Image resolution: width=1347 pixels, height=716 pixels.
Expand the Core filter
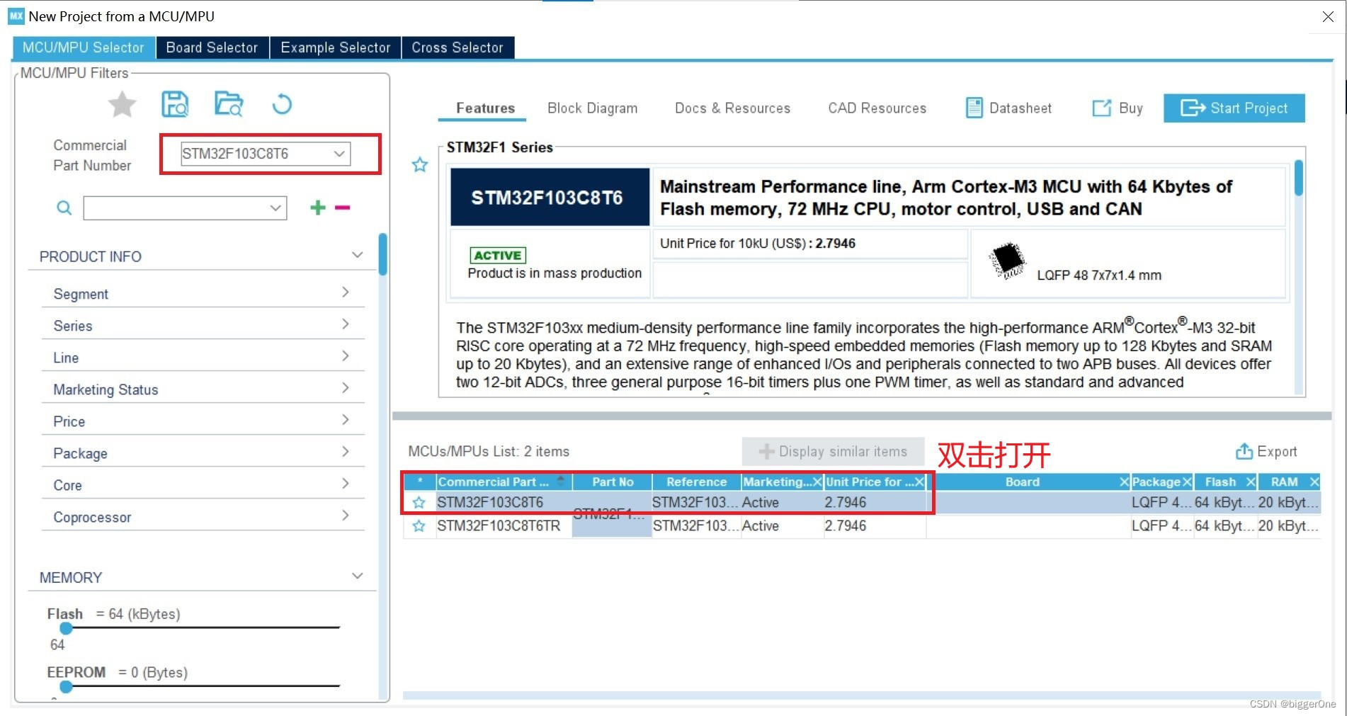pyautogui.click(x=345, y=483)
